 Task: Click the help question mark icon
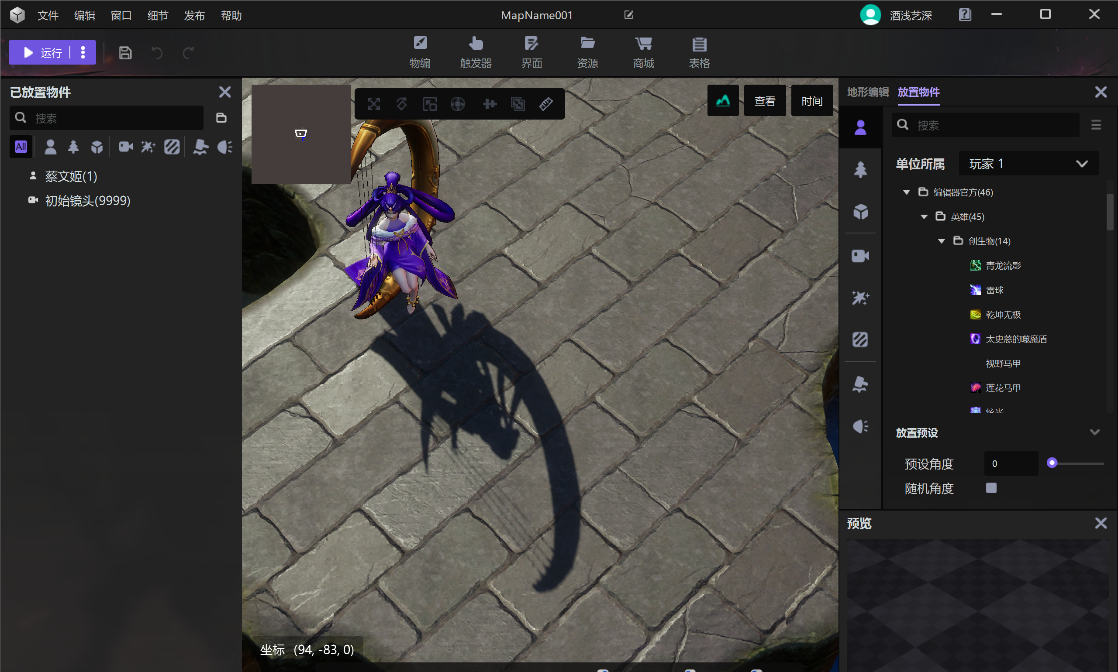tap(965, 14)
